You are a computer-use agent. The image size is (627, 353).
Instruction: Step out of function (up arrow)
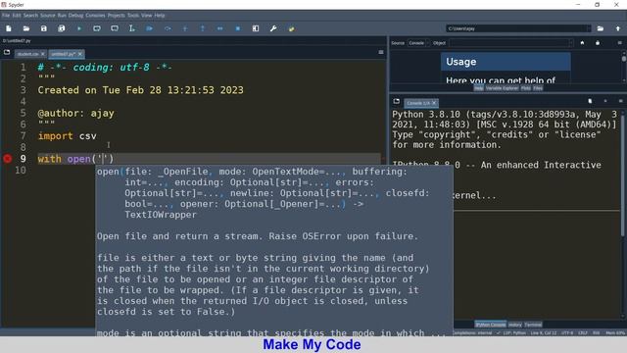(x=203, y=28)
